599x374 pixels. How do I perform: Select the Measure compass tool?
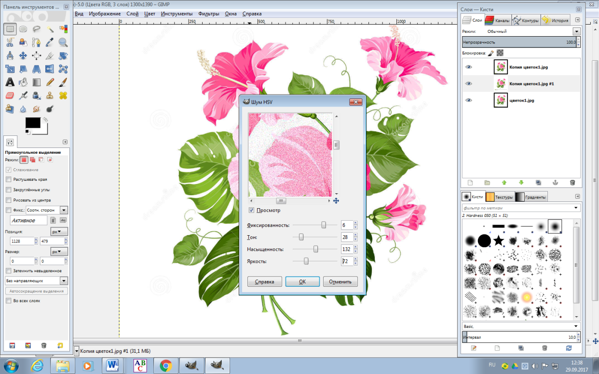pyautogui.click(x=10, y=56)
